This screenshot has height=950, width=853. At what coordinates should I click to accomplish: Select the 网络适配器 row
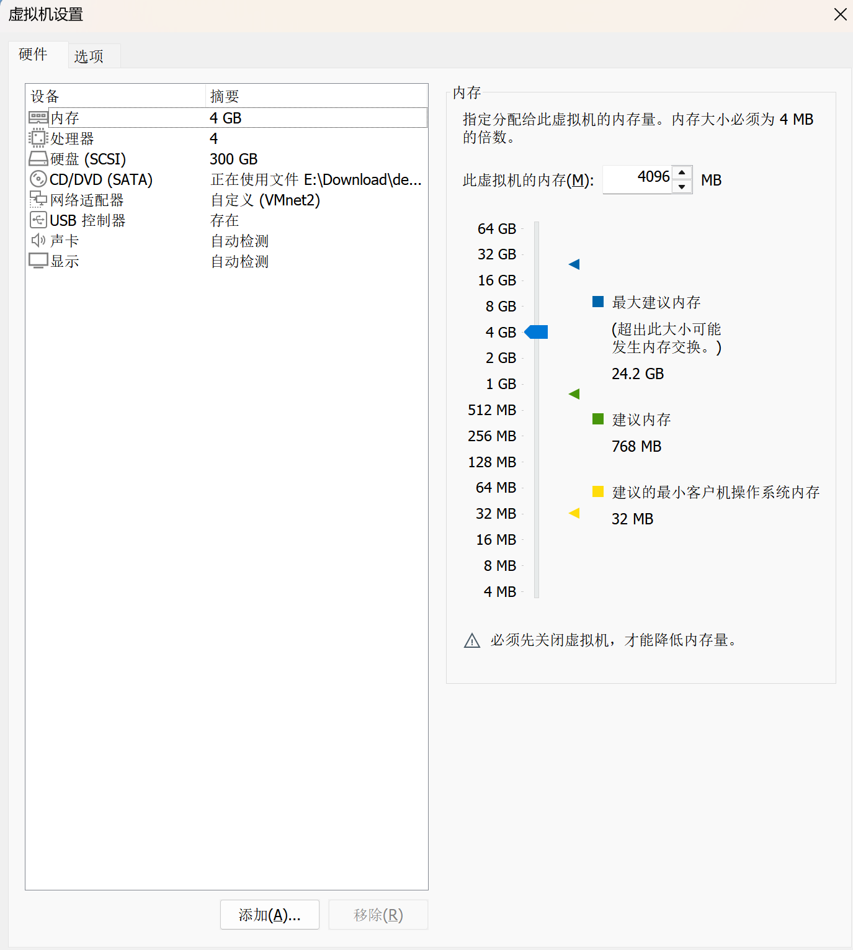[x=227, y=200]
